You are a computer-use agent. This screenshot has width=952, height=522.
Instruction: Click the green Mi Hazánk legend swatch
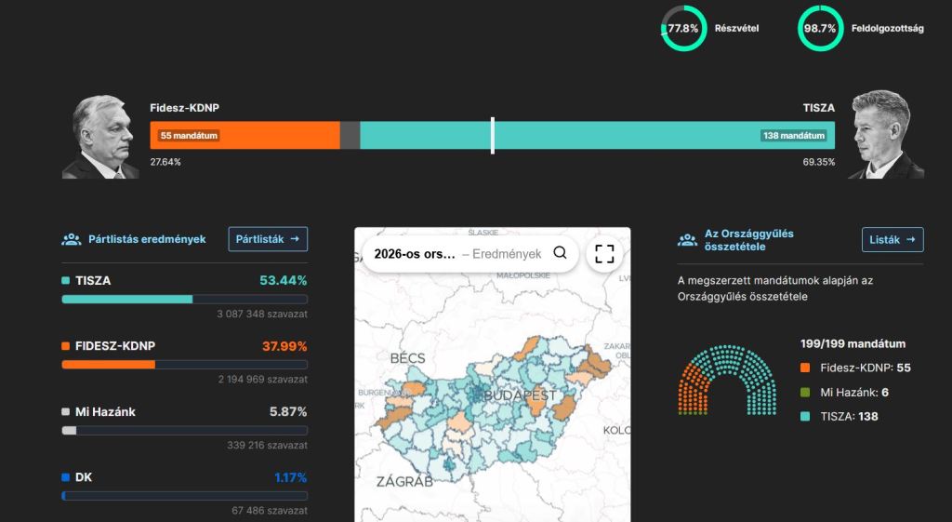click(805, 393)
